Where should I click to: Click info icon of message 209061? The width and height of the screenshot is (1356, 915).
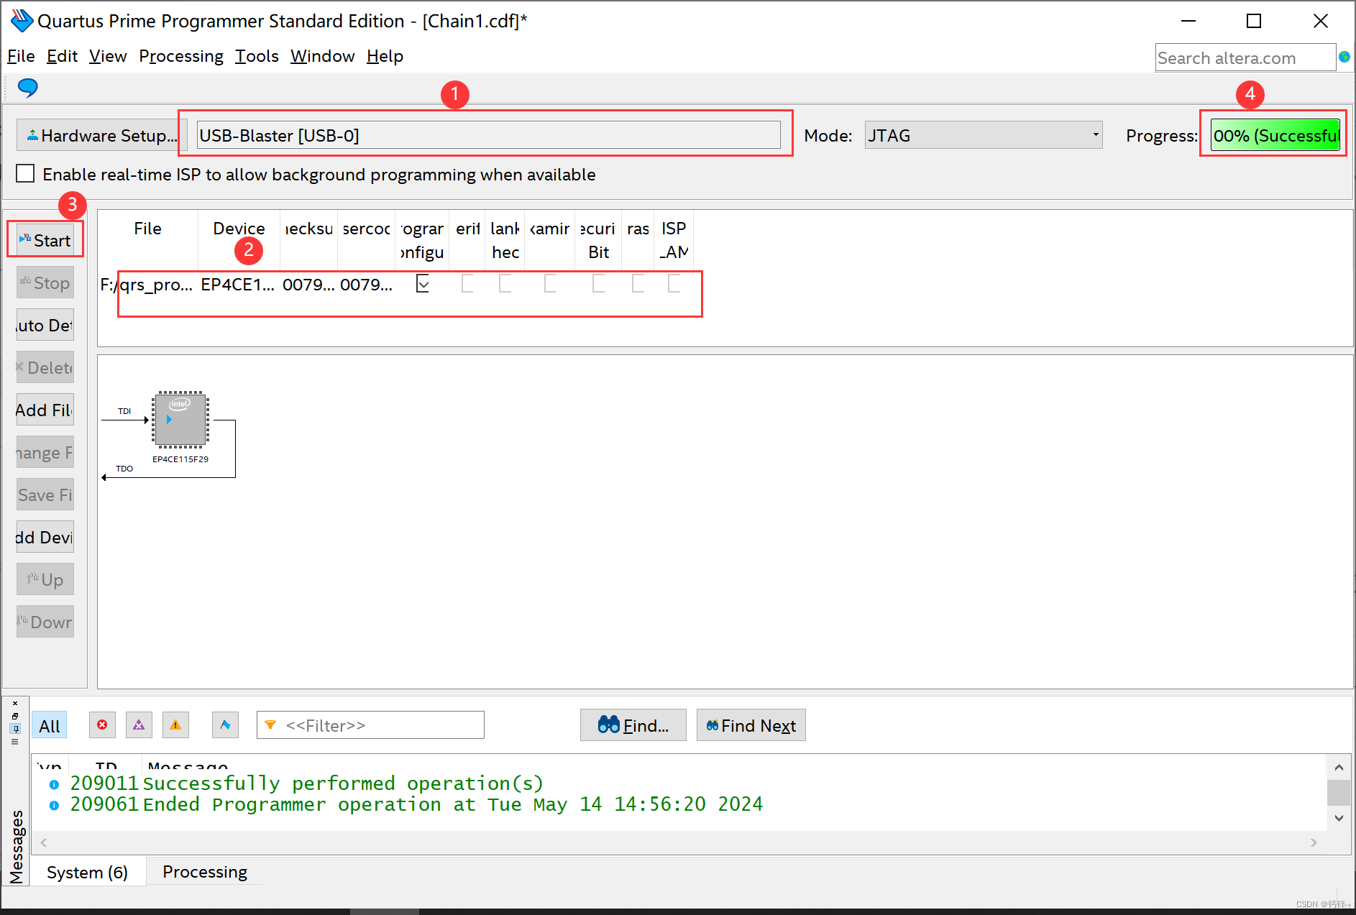tap(54, 805)
